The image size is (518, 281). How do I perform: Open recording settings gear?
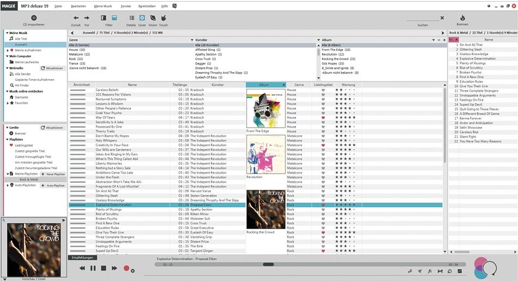tap(132, 271)
